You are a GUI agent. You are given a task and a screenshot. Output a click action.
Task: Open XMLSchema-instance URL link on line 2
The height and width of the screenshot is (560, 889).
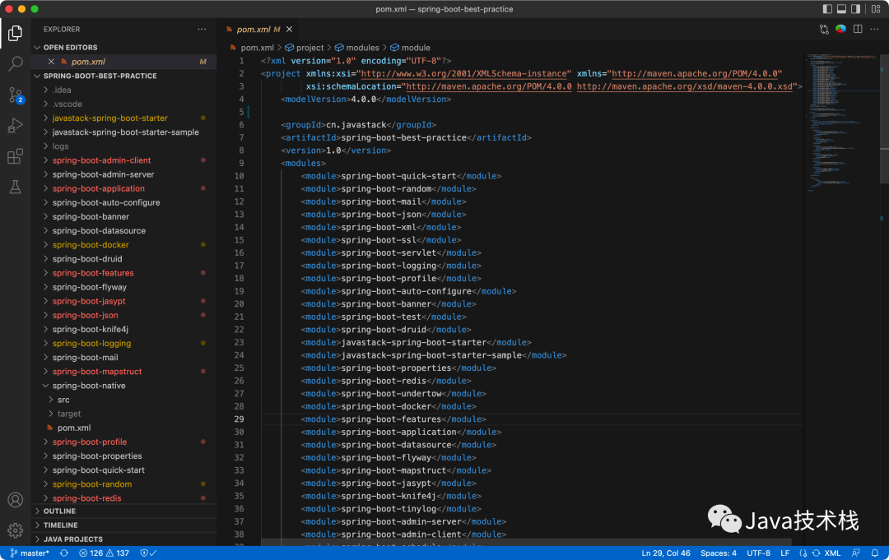tap(463, 74)
